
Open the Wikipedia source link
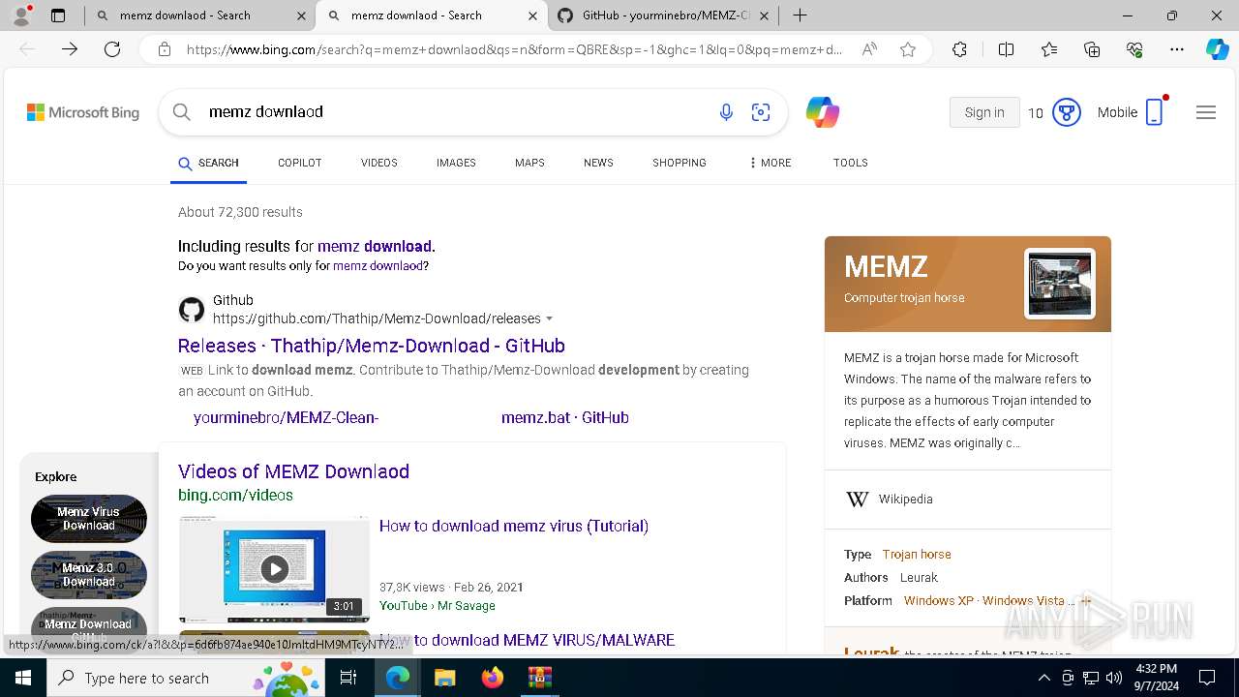click(x=906, y=499)
